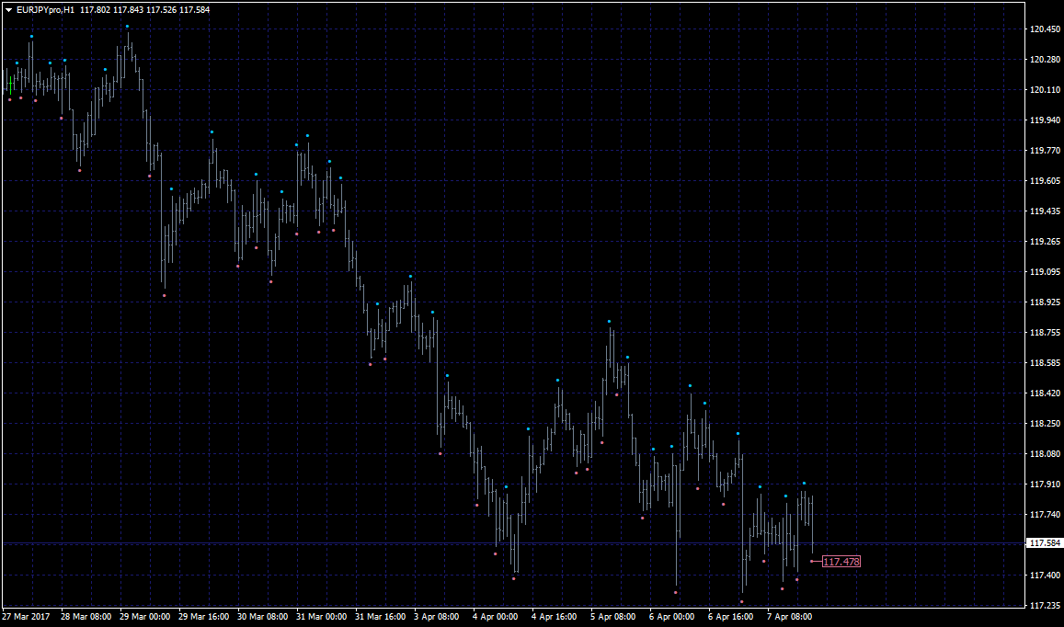Screen dimensions: 1064x627
Task: Click the EURJPYpro,H1 chart symbol title
Action: 45,10
